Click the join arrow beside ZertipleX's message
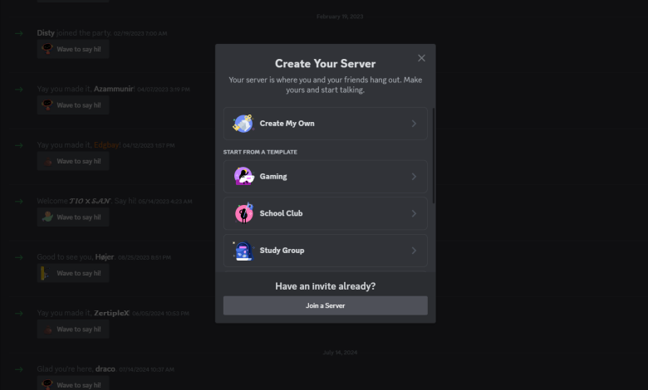The height and width of the screenshot is (390, 648). (x=19, y=313)
